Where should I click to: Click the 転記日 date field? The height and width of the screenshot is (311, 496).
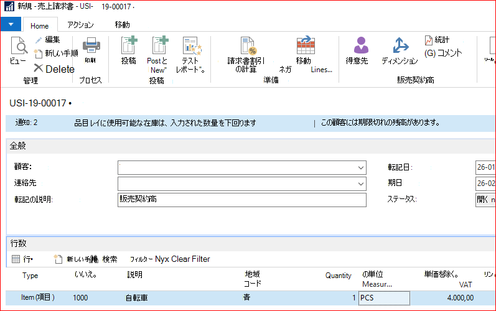tap(485, 167)
